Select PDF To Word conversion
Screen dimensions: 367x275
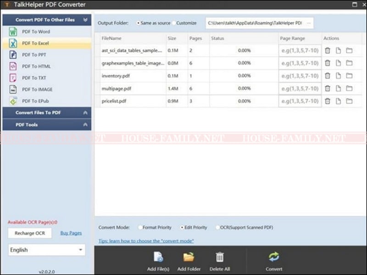47,32
